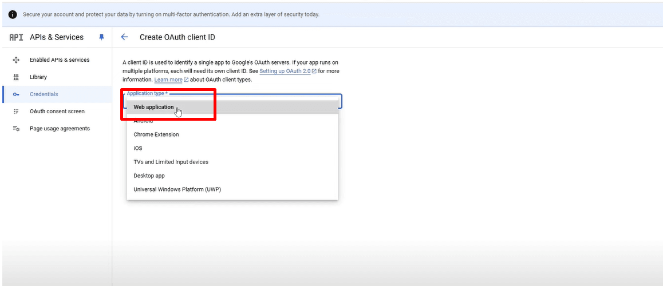Choose Universal Windows Platform (UWP)
This screenshot has height=286, width=663.
(x=232, y=189)
